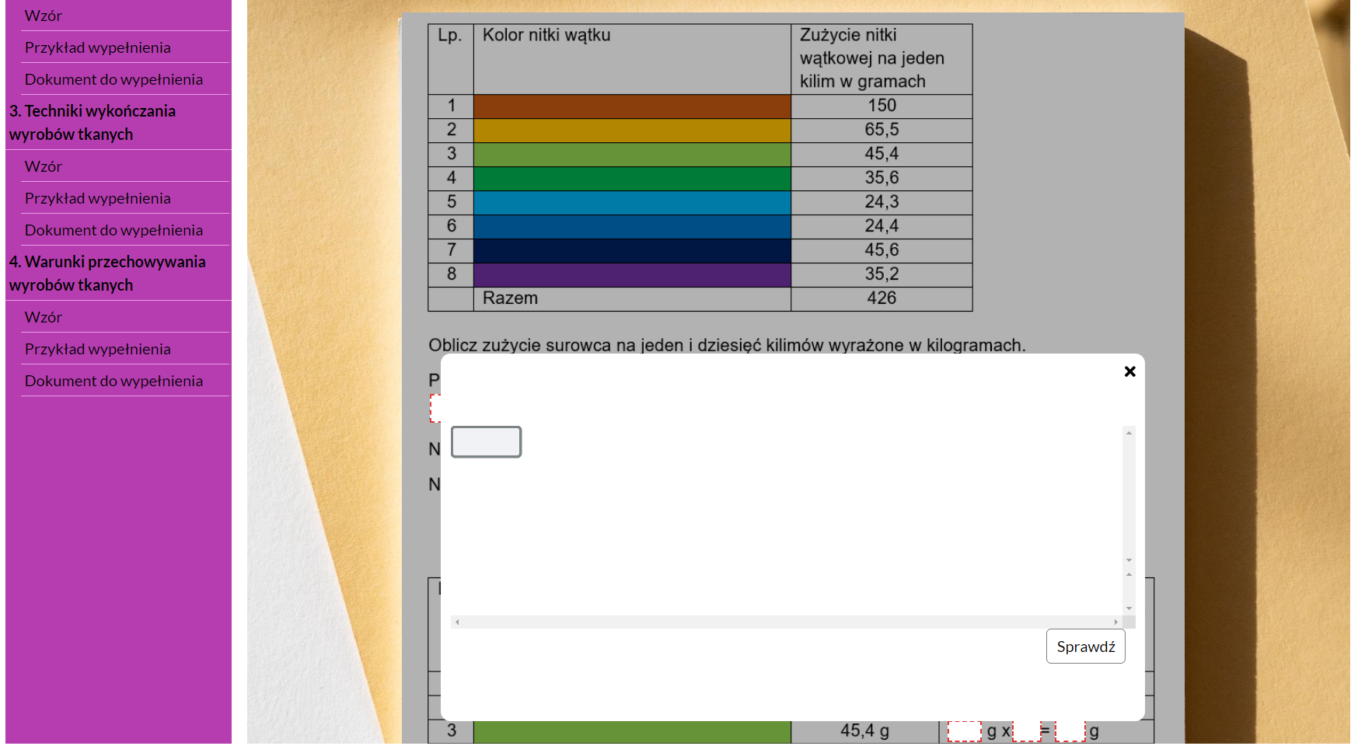Click the left arrow of horizontal scrollbar
This screenshot has width=1358, height=753.
(457, 622)
